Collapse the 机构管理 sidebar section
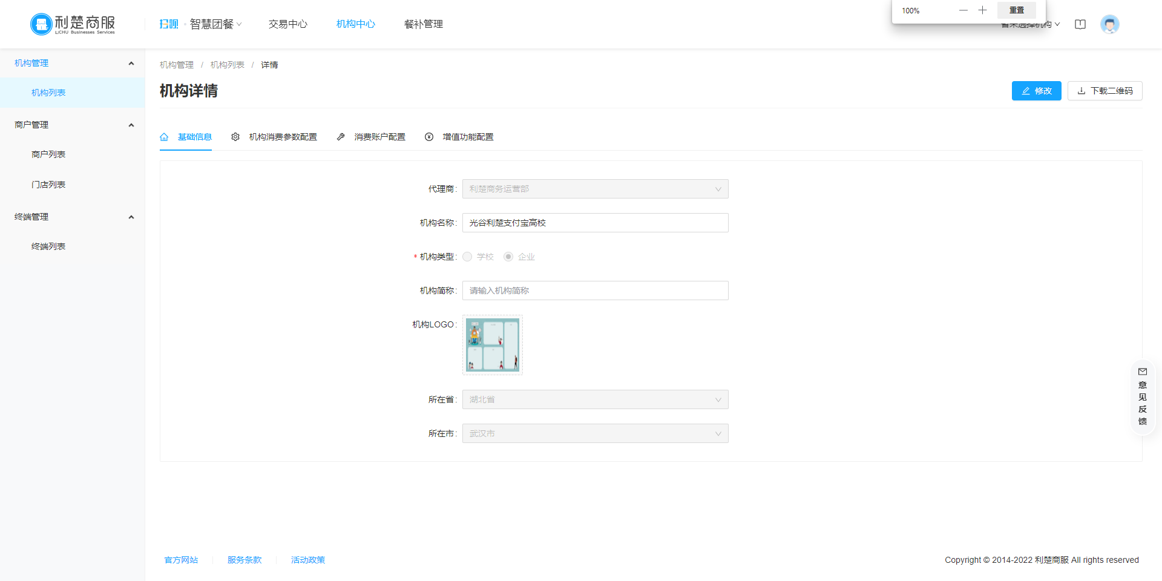This screenshot has width=1162, height=581. point(131,63)
